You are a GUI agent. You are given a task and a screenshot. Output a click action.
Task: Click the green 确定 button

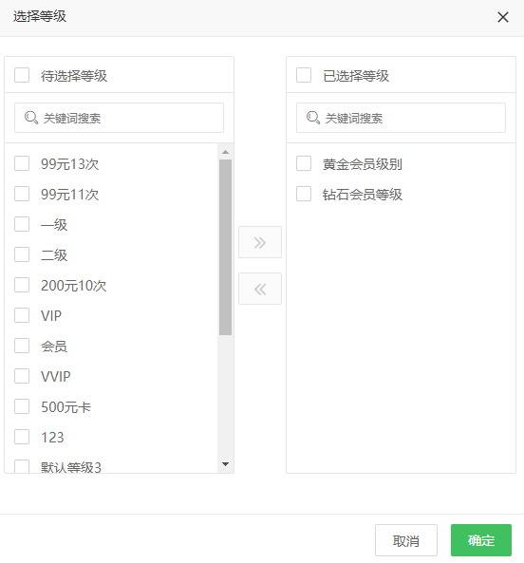click(481, 540)
